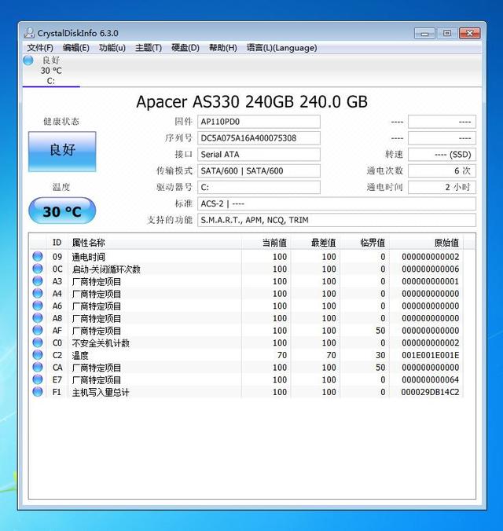Image resolution: width=503 pixels, height=531 pixels.
Task: Click the status orb for row E7
Action: coord(38,379)
